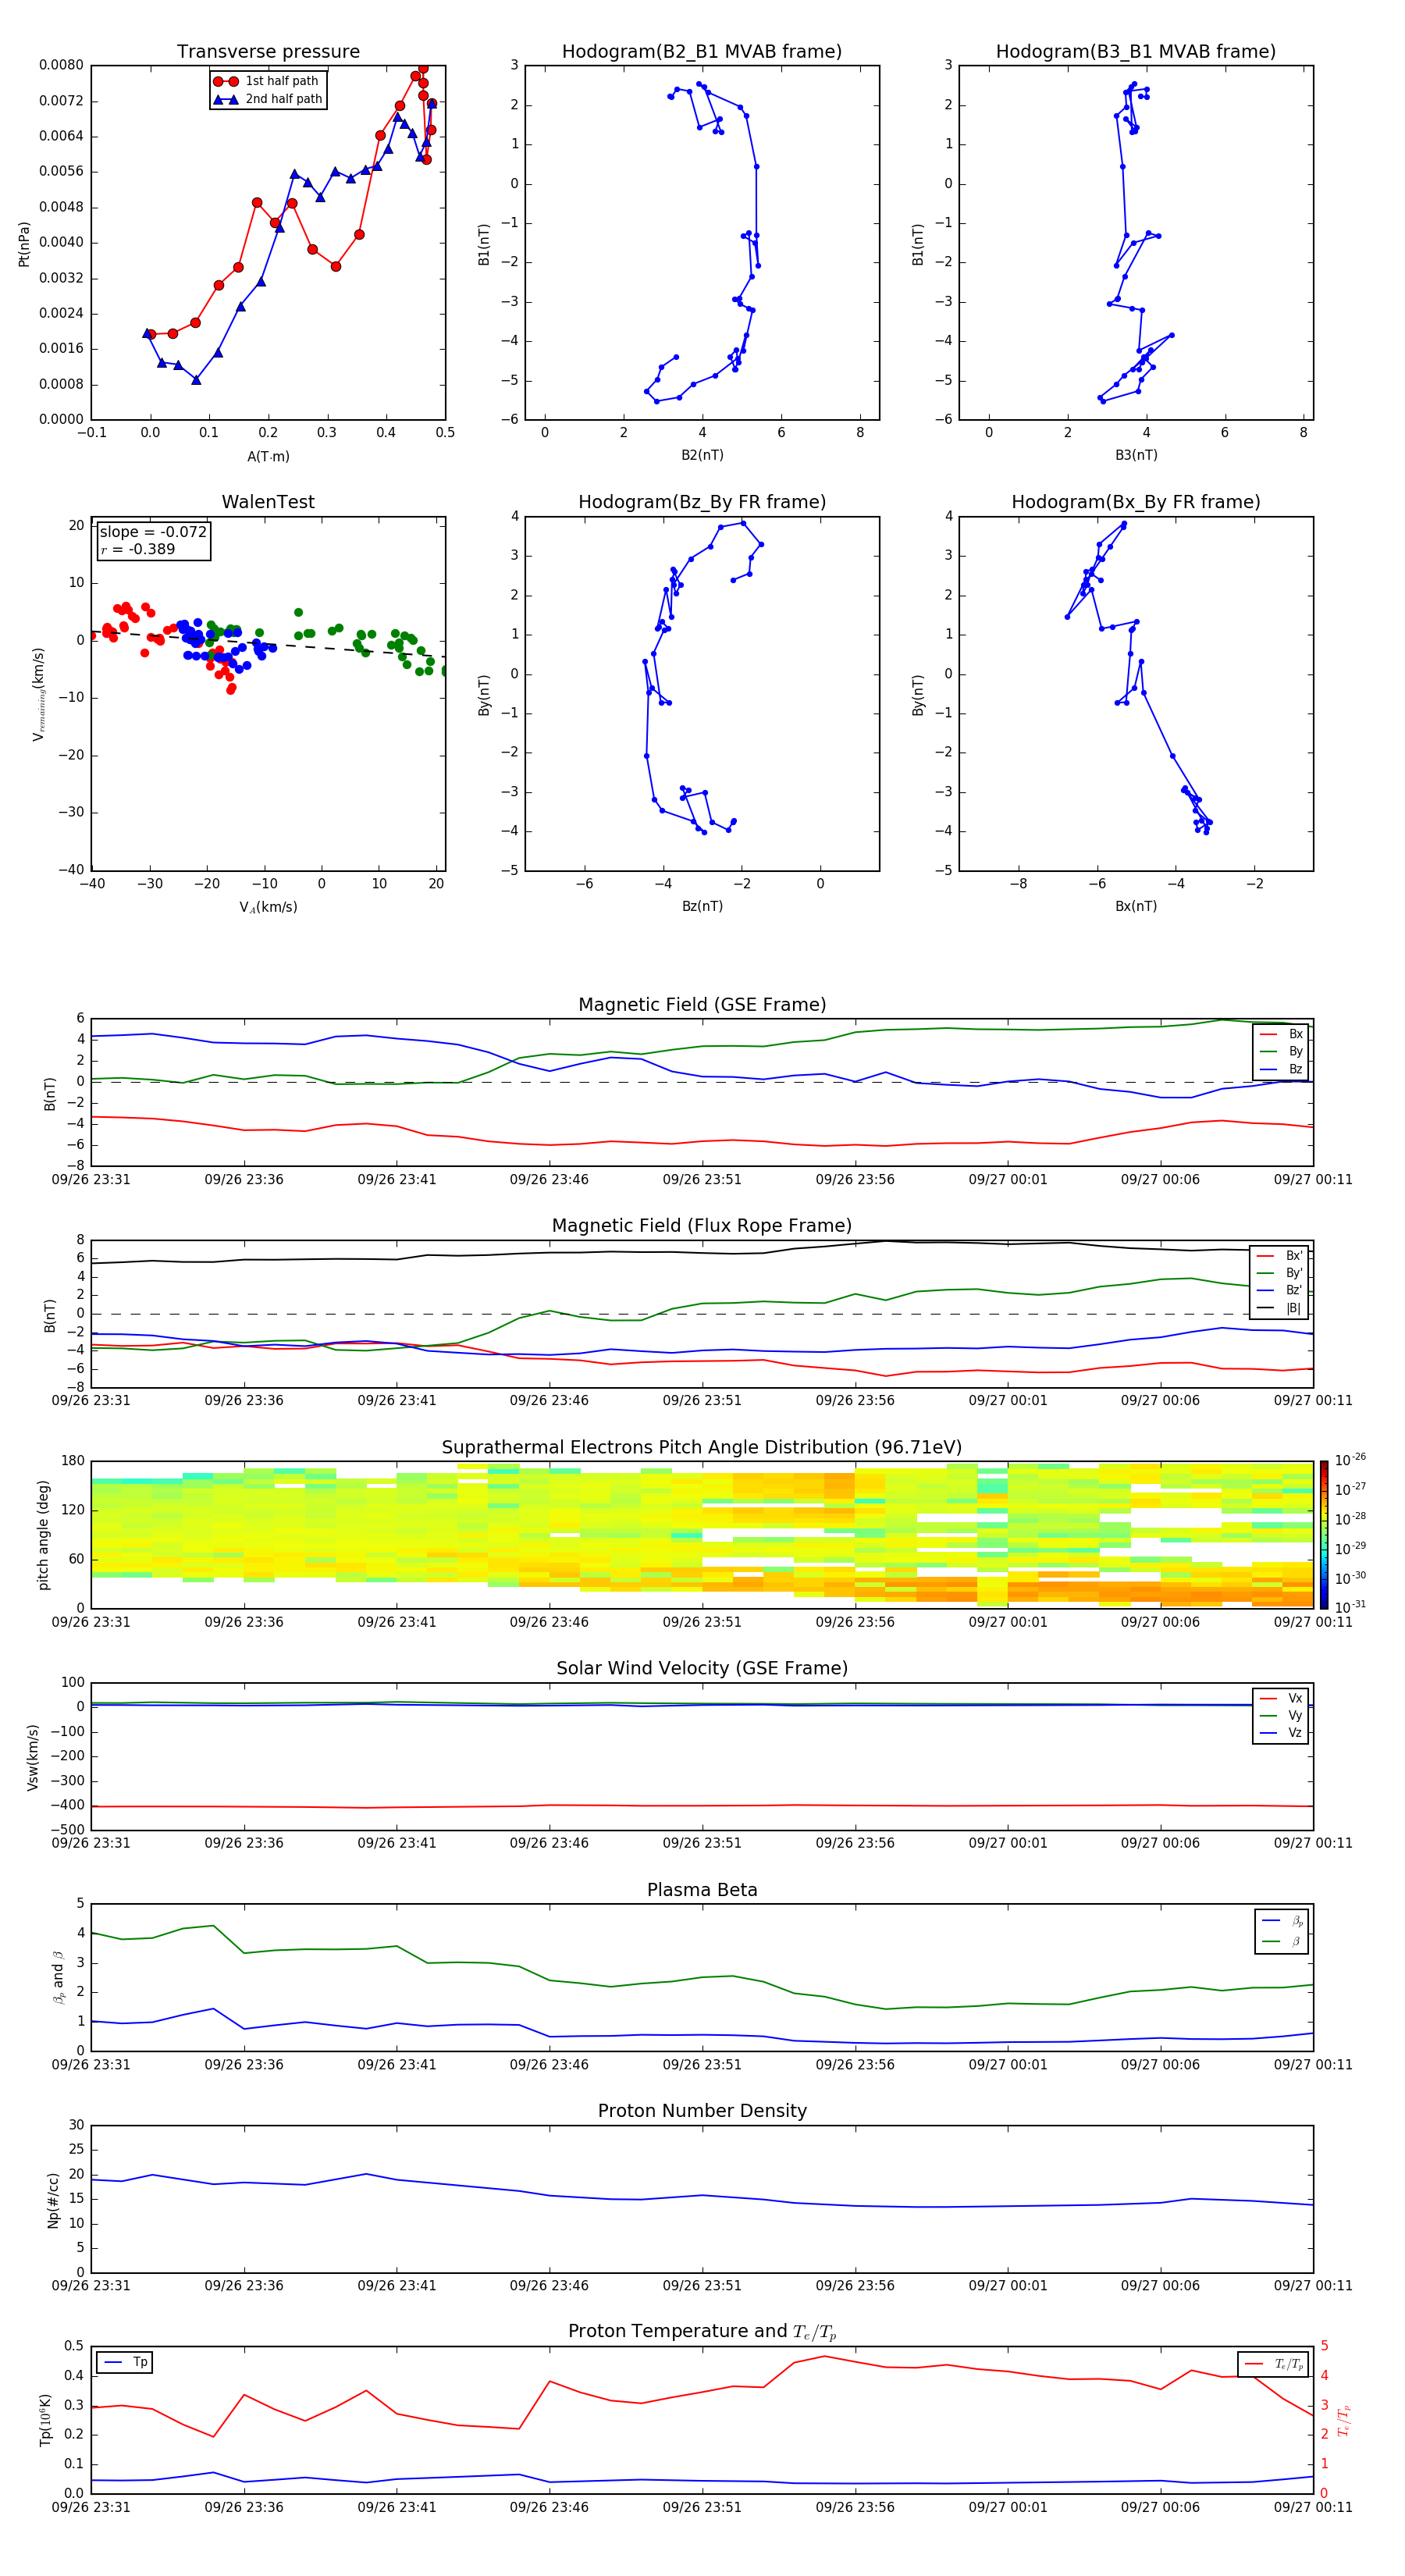Select 'By' entry in GSE Frame legend
The height and width of the screenshot is (2576, 1405).
pyautogui.click(x=1281, y=1051)
